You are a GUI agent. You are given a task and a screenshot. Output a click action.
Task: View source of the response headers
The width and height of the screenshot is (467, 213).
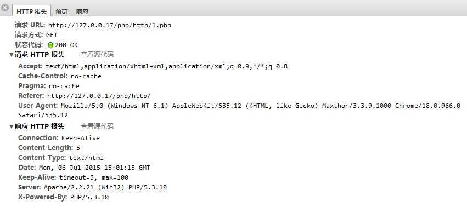[97, 126]
